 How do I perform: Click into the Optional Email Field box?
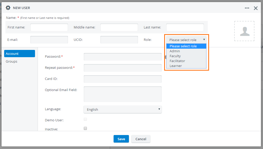123,94
